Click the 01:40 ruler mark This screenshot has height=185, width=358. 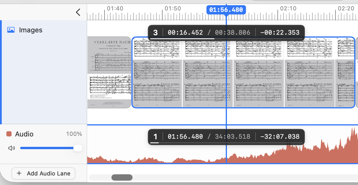[x=115, y=8]
